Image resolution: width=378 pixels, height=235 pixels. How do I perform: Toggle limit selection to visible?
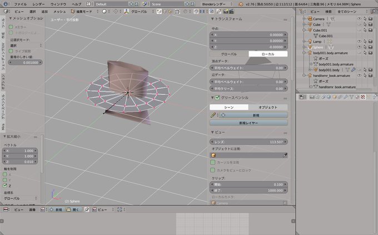click(x=177, y=11)
